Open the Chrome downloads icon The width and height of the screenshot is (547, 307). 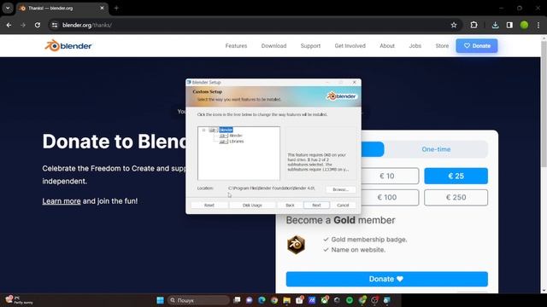(495, 25)
